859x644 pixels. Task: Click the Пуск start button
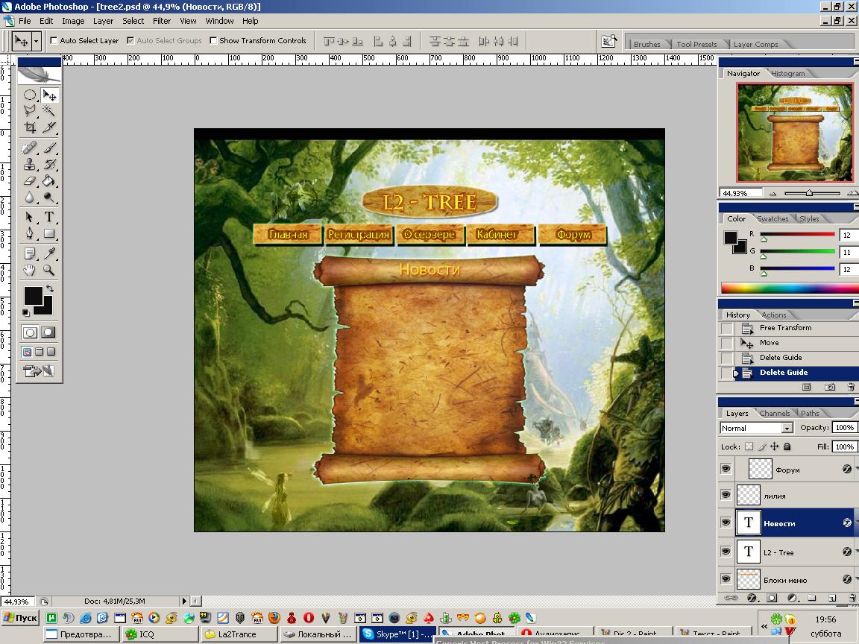tap(21, 618)
